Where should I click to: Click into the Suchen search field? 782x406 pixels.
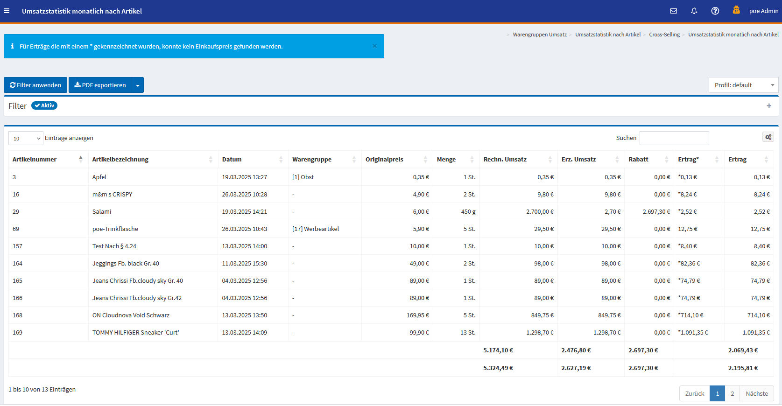(674, 138)
